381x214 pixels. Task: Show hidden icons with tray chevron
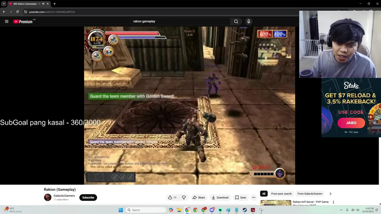tap(341, 210)
